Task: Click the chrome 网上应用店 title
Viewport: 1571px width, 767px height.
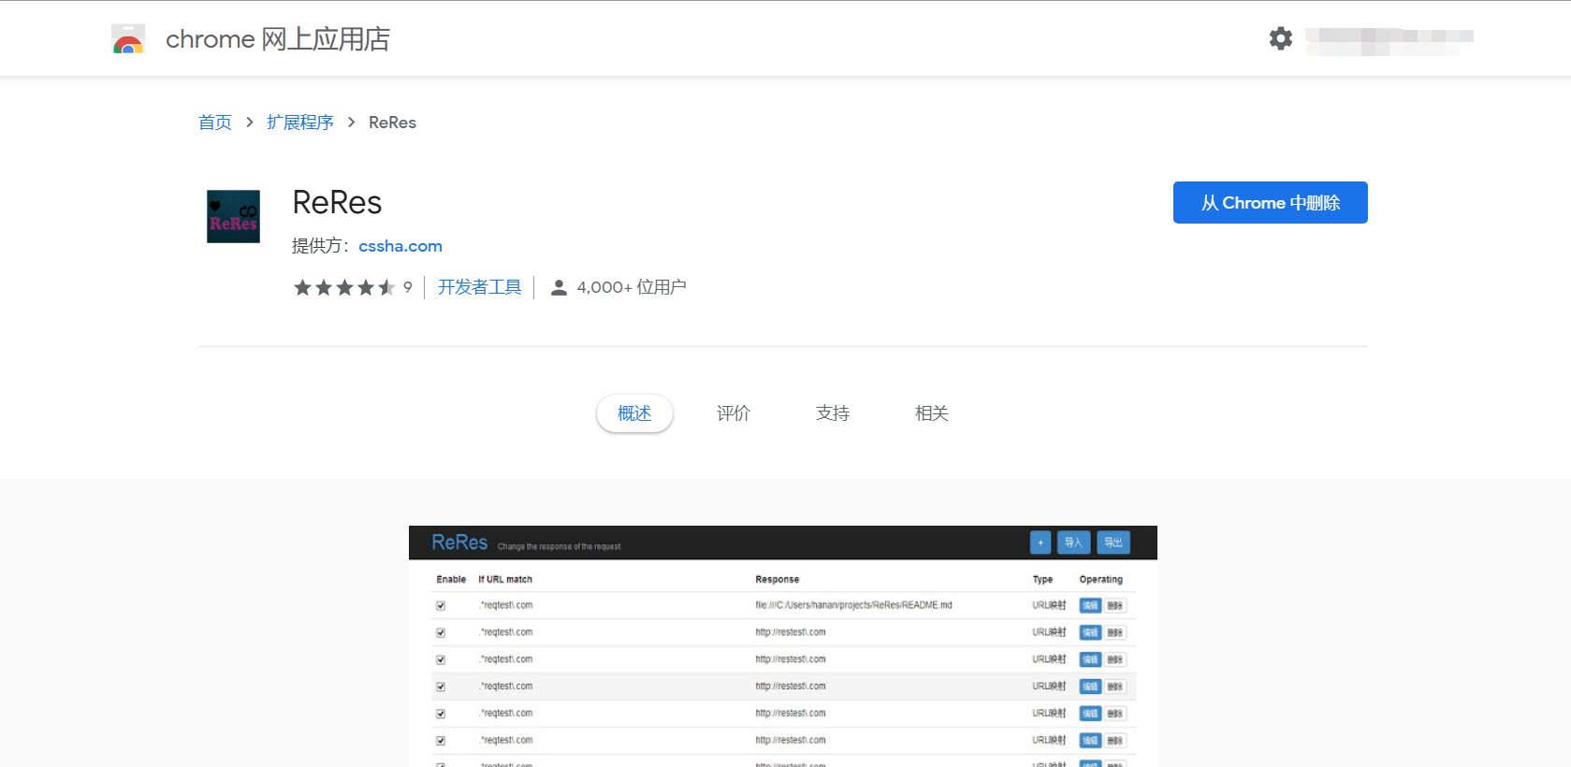Action: coord(278,39)
